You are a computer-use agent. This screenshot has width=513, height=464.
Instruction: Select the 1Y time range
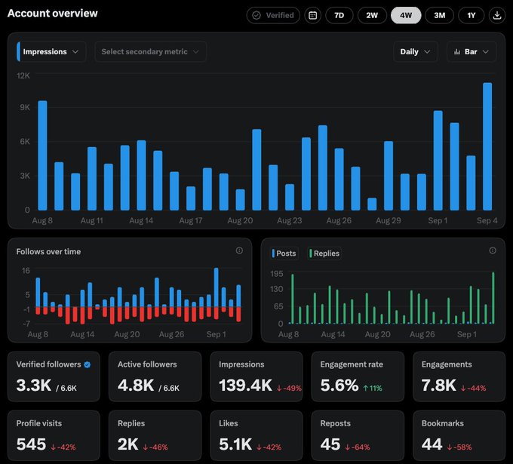(471, 15)
